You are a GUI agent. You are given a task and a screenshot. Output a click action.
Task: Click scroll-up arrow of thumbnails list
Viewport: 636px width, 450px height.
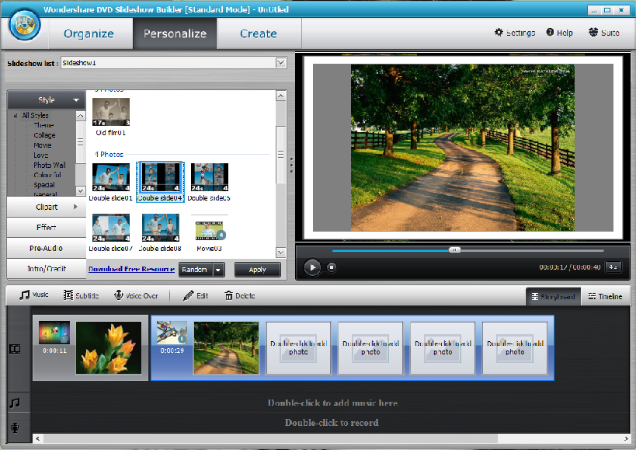click(x=280, y=96)
